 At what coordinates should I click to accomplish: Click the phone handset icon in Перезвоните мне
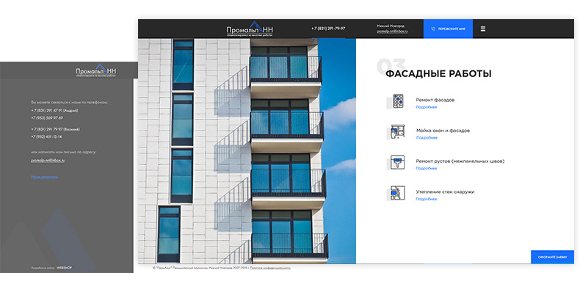(433, 29)
